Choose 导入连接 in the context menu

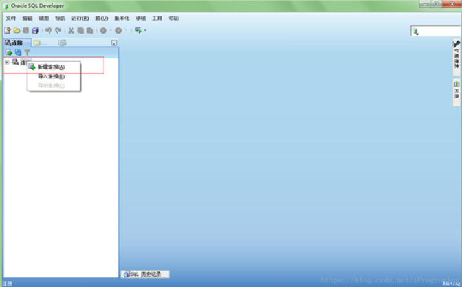click(51, 76)
